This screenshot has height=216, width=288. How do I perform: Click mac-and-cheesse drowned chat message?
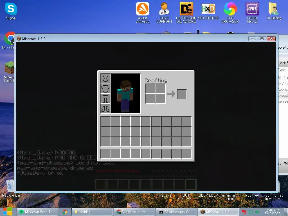pos(55,168)
